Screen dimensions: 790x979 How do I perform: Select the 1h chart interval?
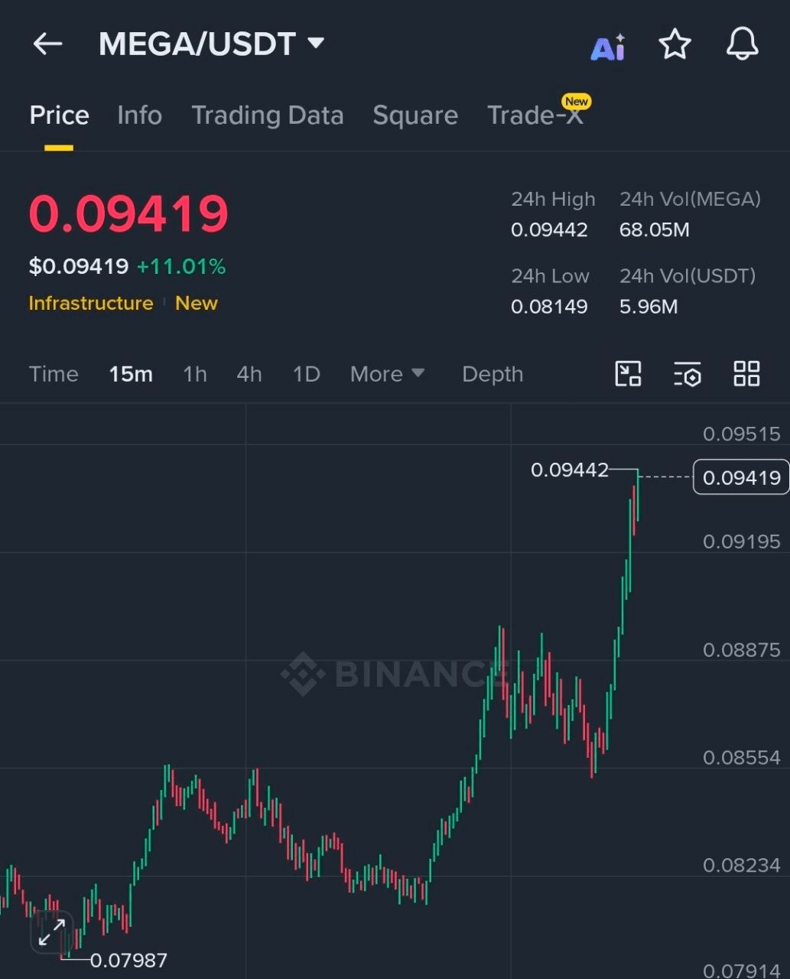[x=195, y=374]
